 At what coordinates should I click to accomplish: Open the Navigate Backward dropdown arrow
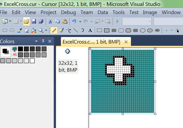click(x=102, y=21)
